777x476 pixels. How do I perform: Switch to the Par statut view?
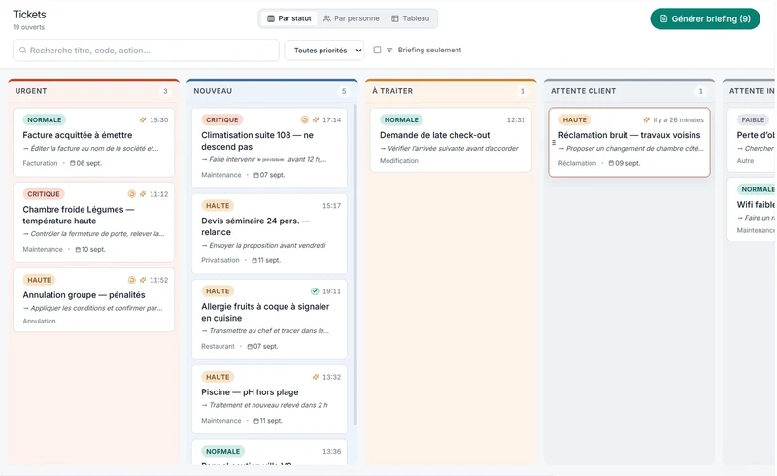[289, 18]
